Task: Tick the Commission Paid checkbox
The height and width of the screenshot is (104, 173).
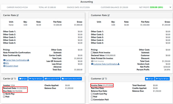Action: tap(92, 99)
